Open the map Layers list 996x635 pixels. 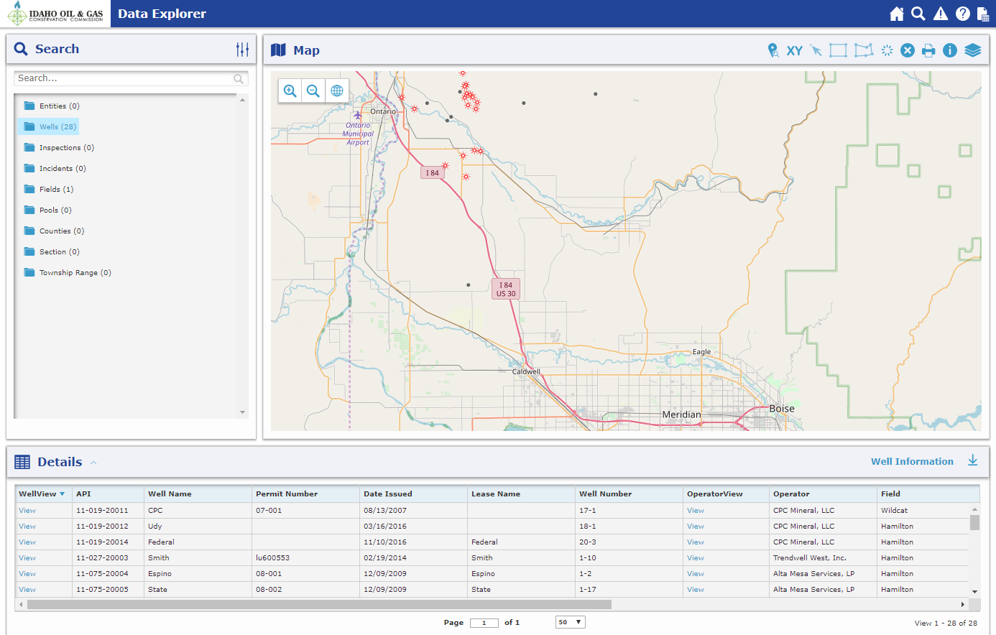(x=972, y=50)
